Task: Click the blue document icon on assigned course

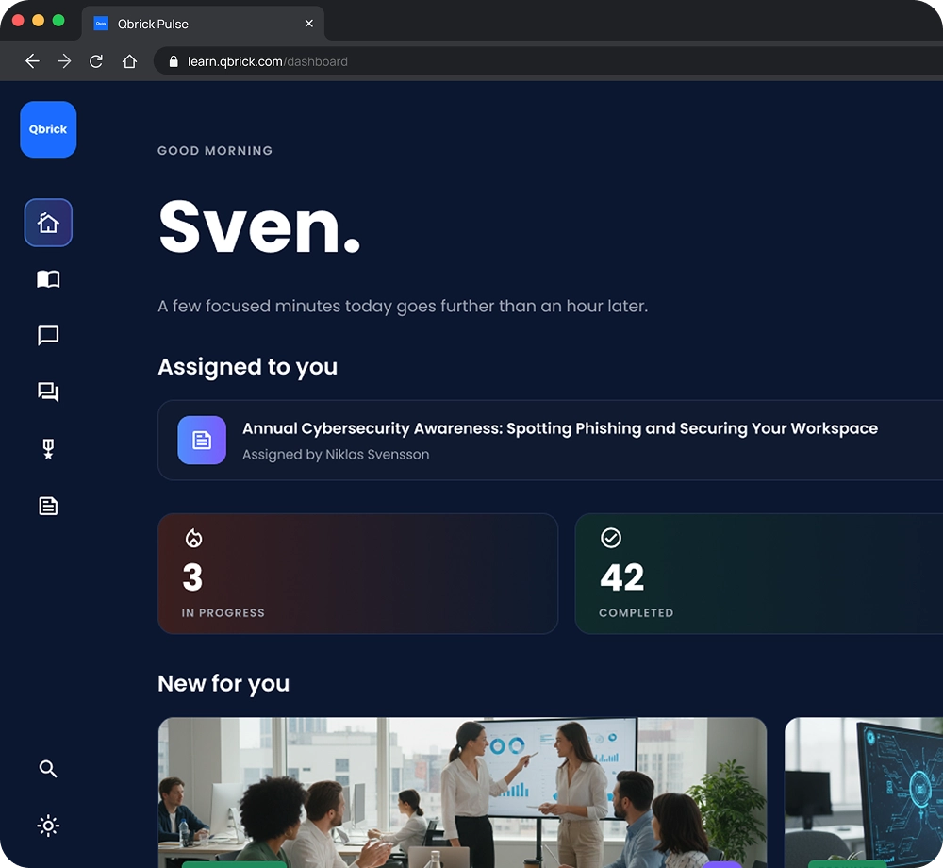Action: pos(202,441)
